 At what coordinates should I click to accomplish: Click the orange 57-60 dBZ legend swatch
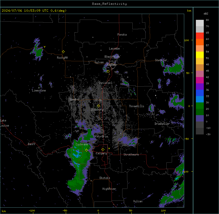(x=200, y=42)
